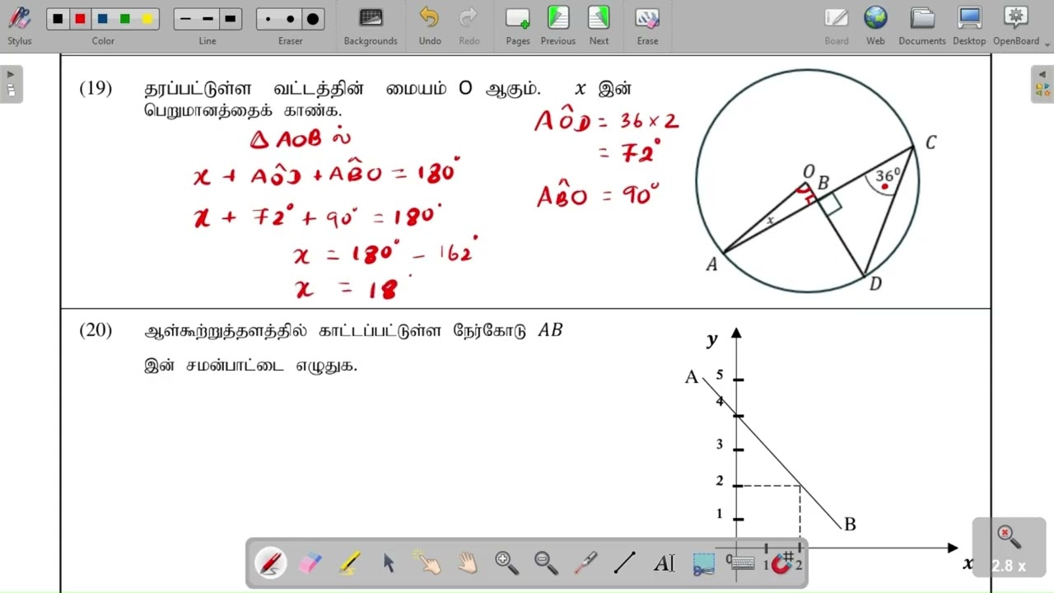This screenshot has width=1054, height=593.
Task: Choose the large eraser size
Action: click(313, 19)
